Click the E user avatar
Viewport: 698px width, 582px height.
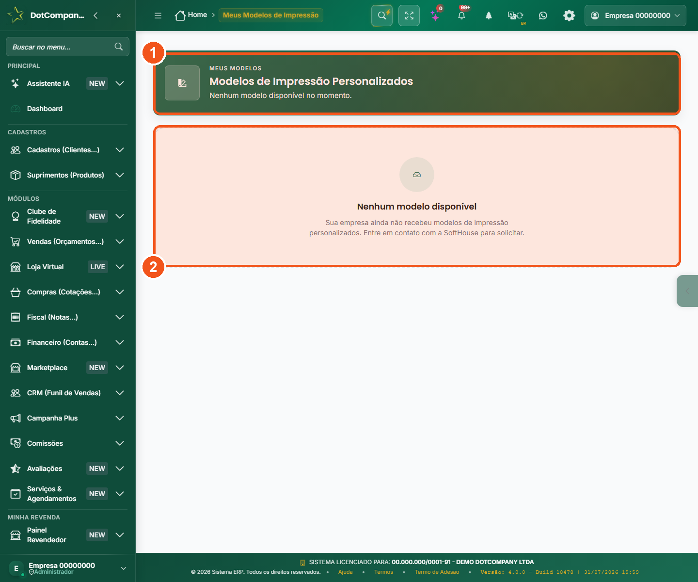tap(16, 568)
